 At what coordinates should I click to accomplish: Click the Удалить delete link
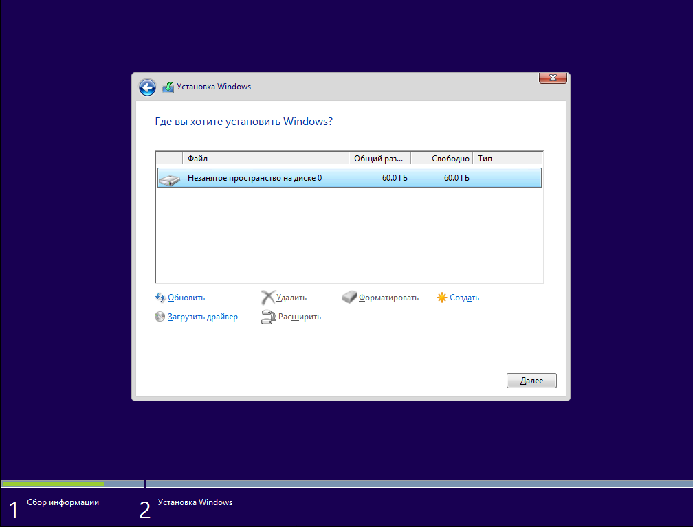pyautogui.click(x=291, y=298)
